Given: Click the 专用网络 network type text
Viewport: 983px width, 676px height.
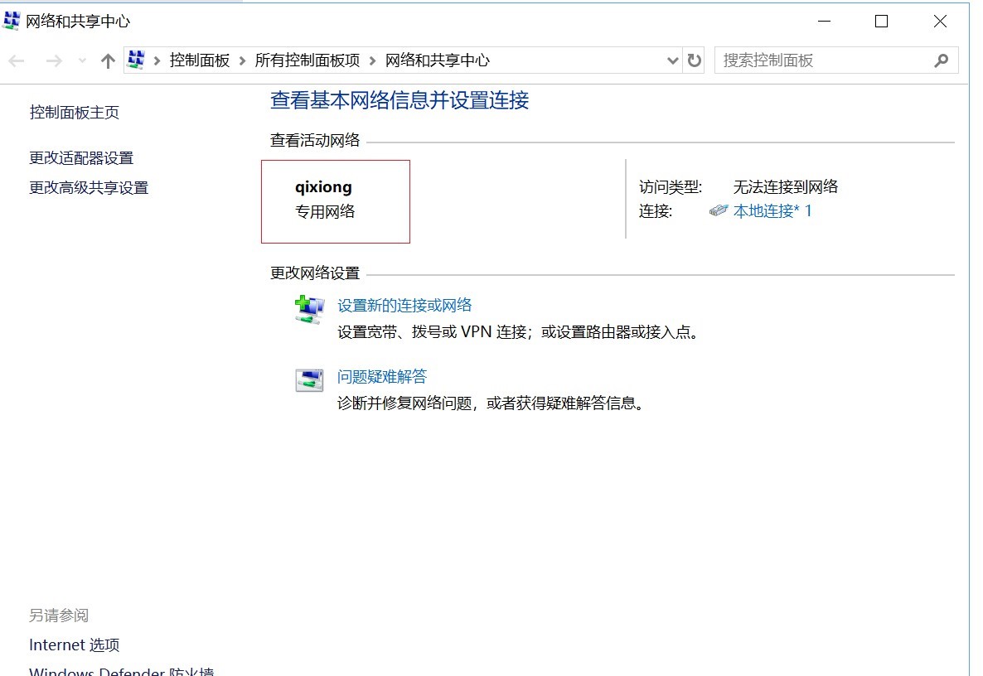Looking at the screenshot, I should coord(325,212).
